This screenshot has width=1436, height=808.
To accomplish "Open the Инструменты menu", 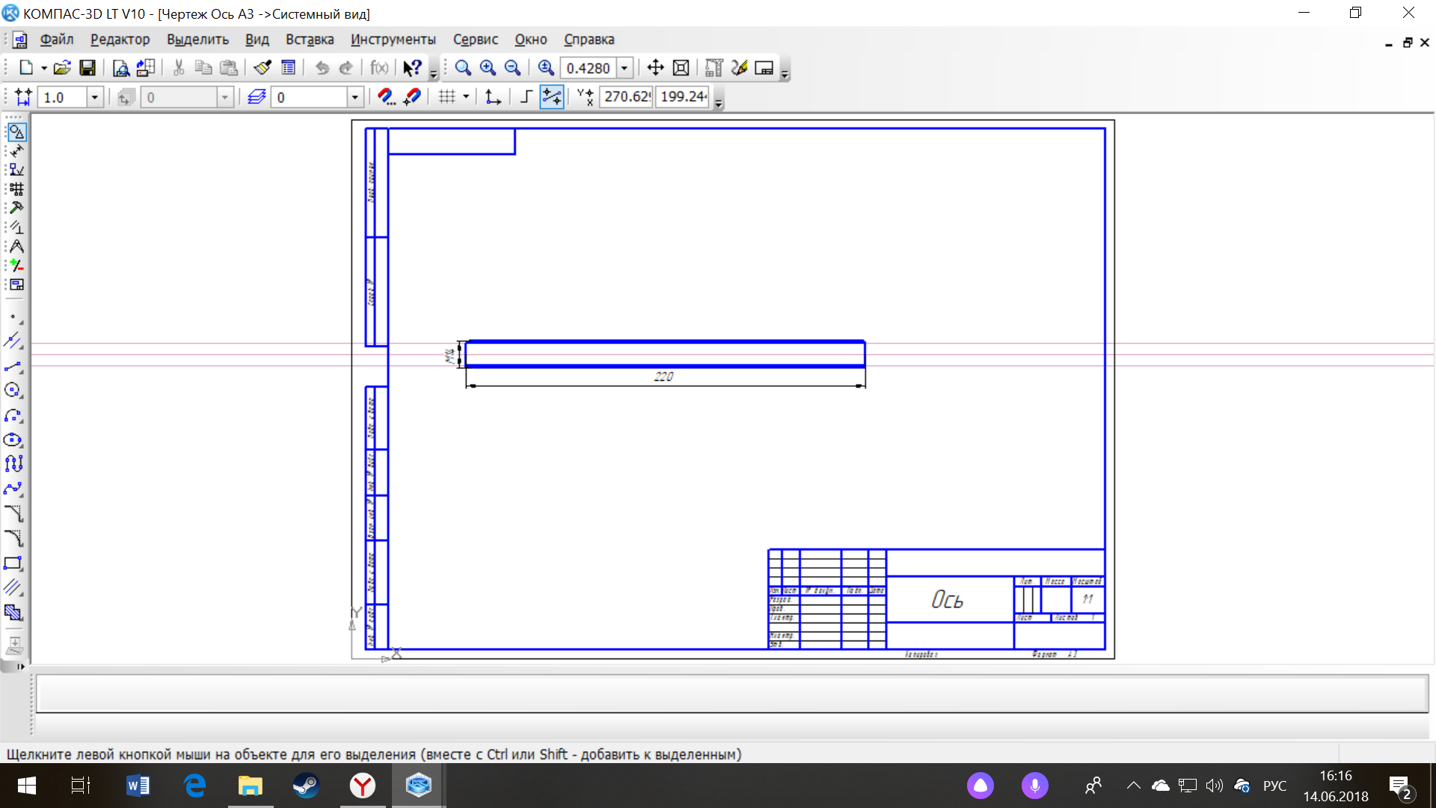I will pos(393,40).
